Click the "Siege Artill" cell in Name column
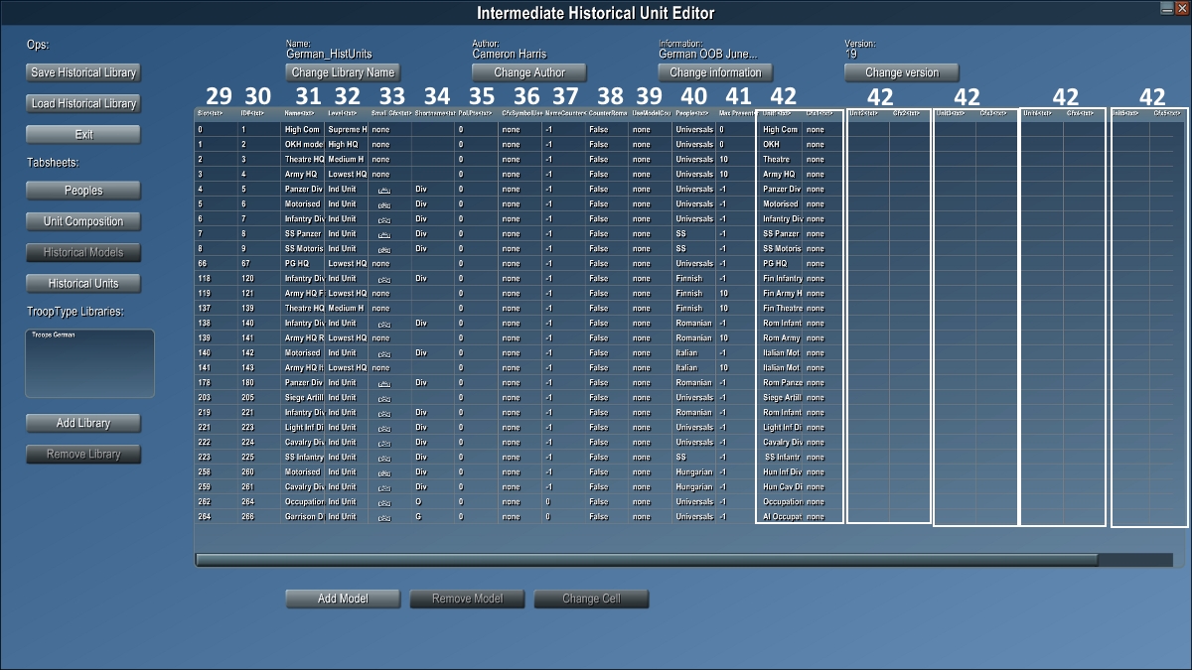 303,398
